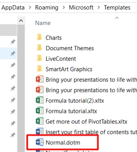The width and height of the screenshot is (137, 152).
Task: Click the topmost pin icon in navigation pane
Action: [13, 42]
